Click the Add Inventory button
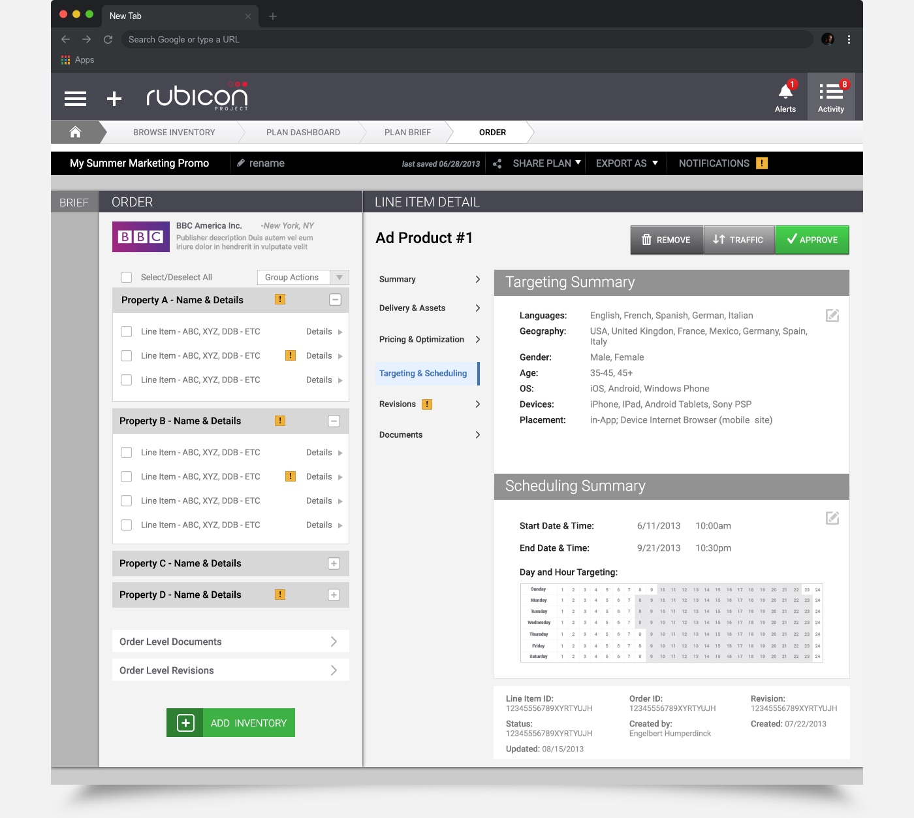This screenshot has width=914, height=818. tap(230, 723)
